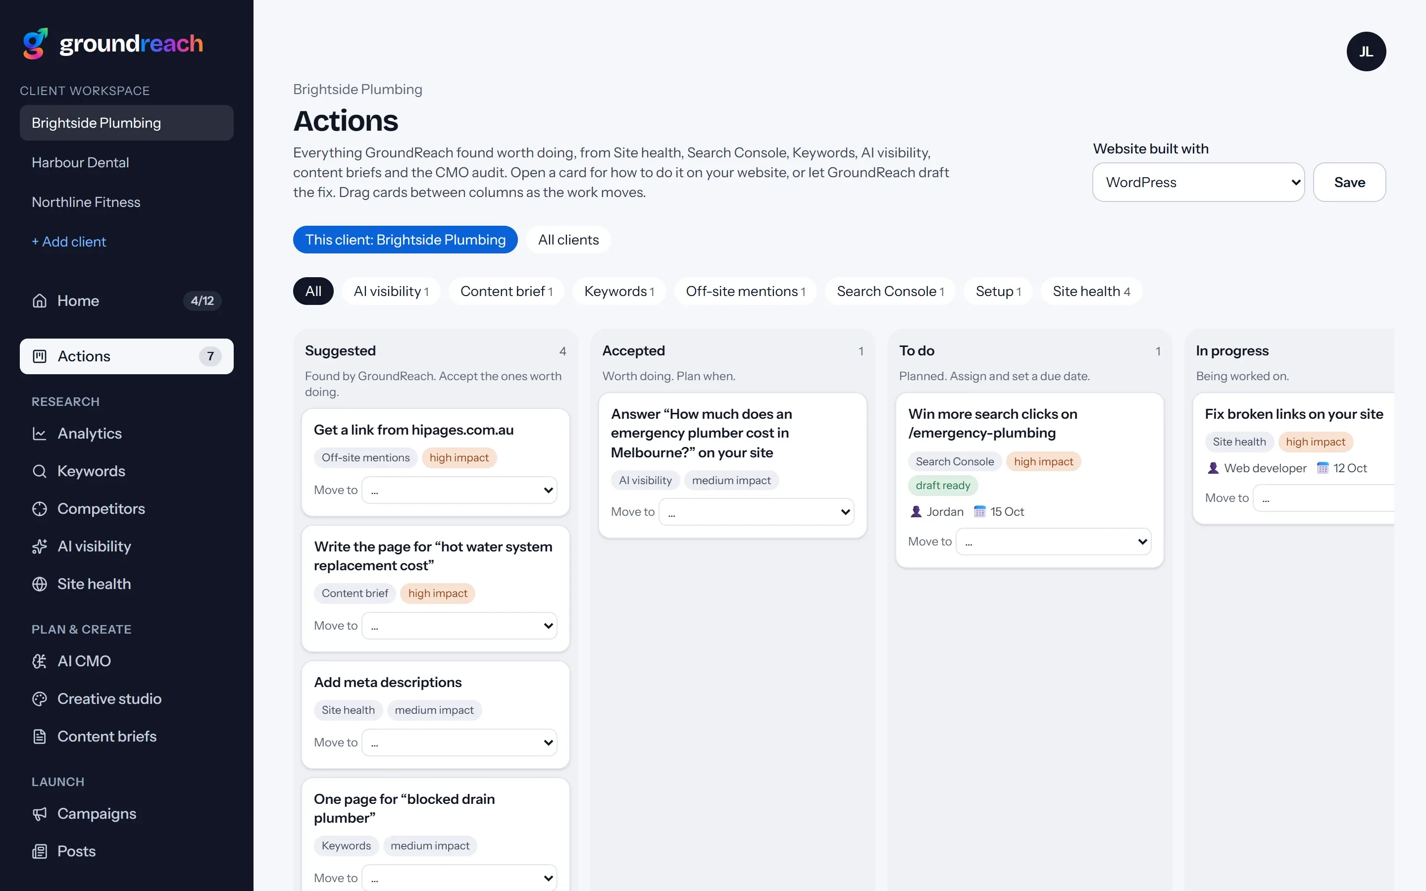The image size is (1426, 891).
Task: Filter by Content brief tab
Action: pyautogui.click(x=506, y=291)
